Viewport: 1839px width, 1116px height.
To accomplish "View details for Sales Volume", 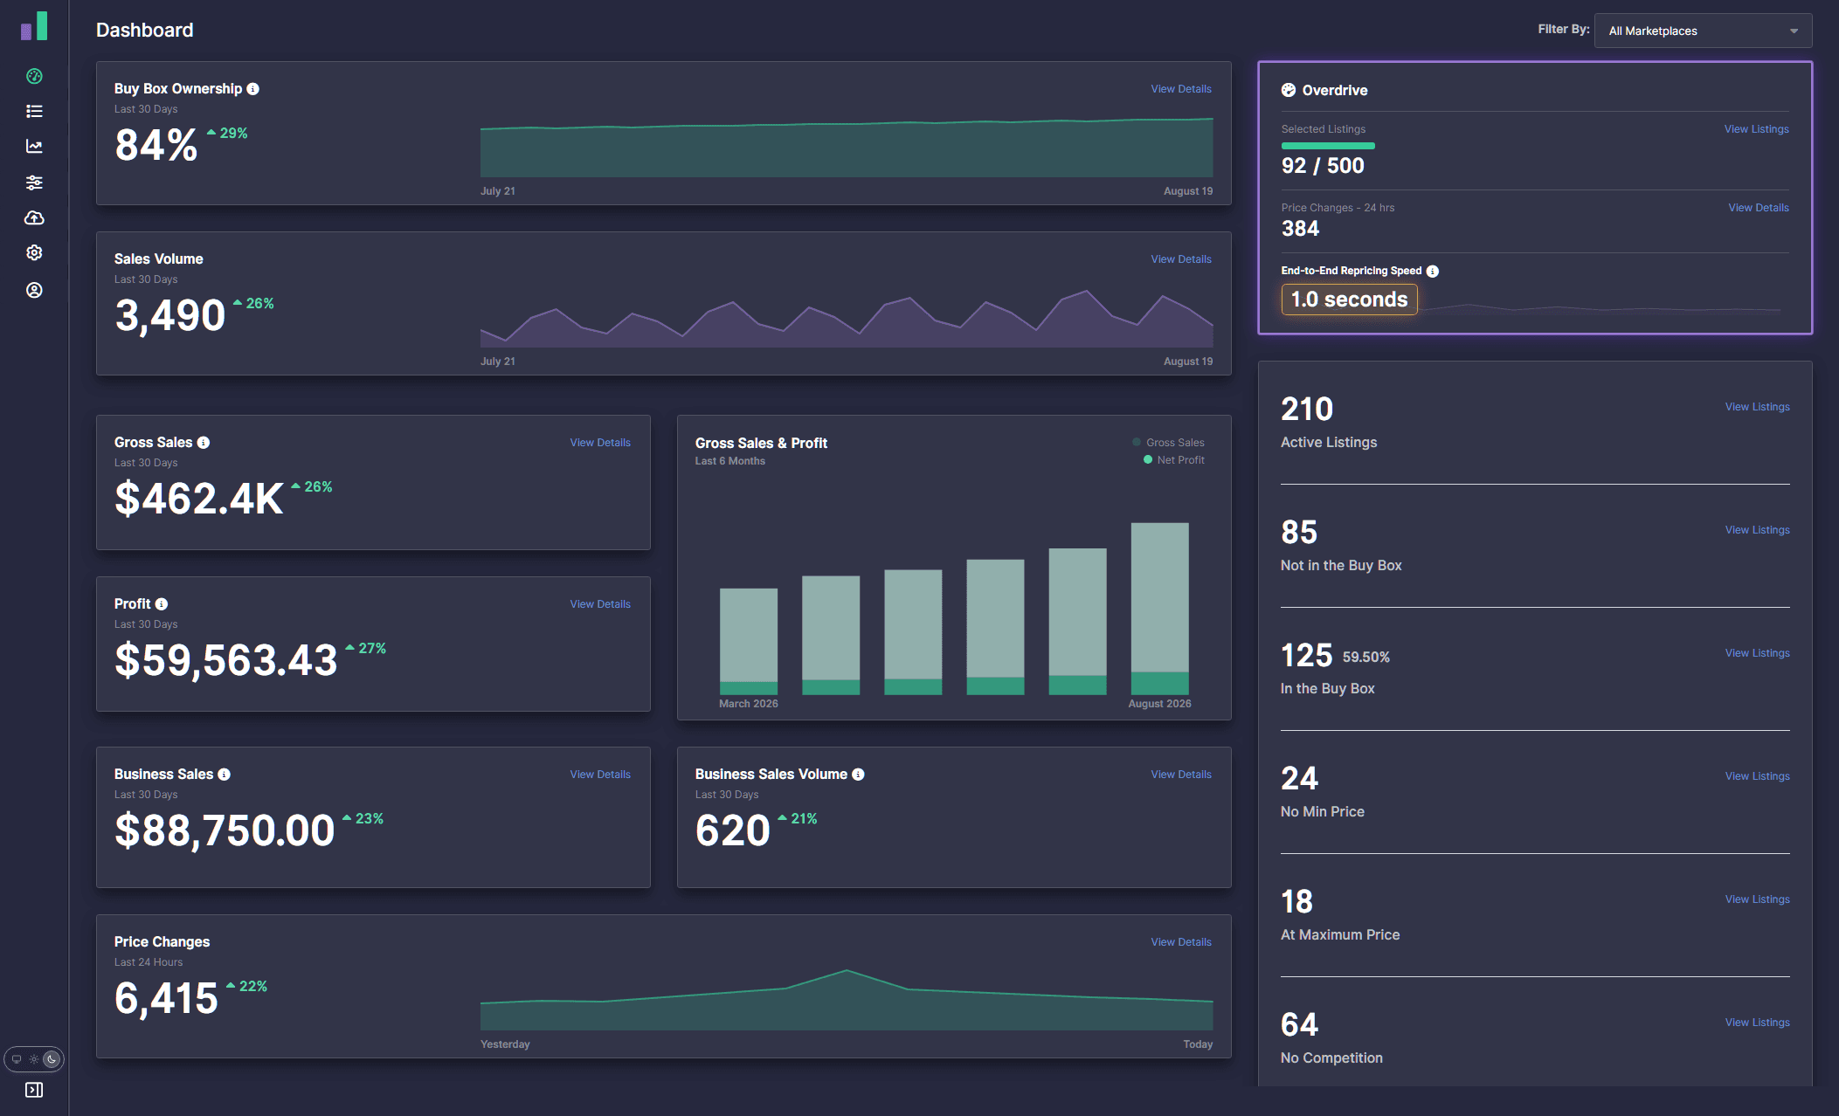I will 1181,259.
